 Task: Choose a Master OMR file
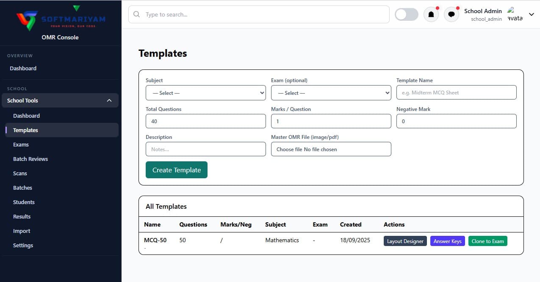pos(331,149)
